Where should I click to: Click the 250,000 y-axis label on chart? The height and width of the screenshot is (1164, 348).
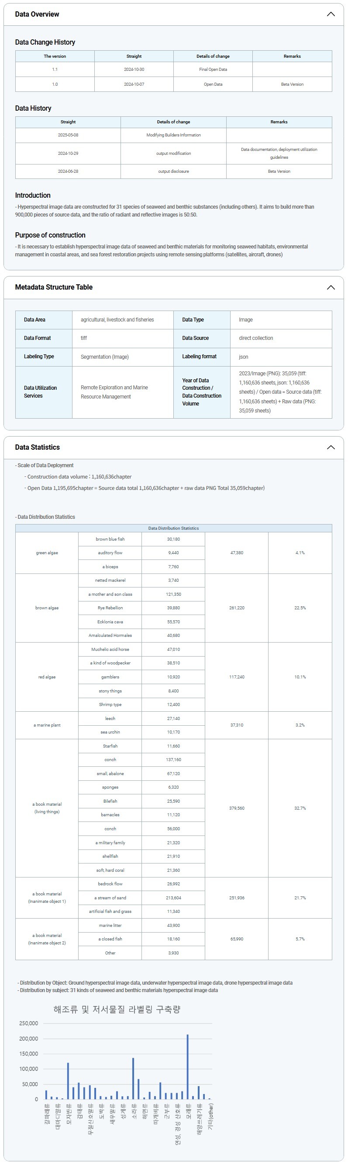click(28, 1024)
